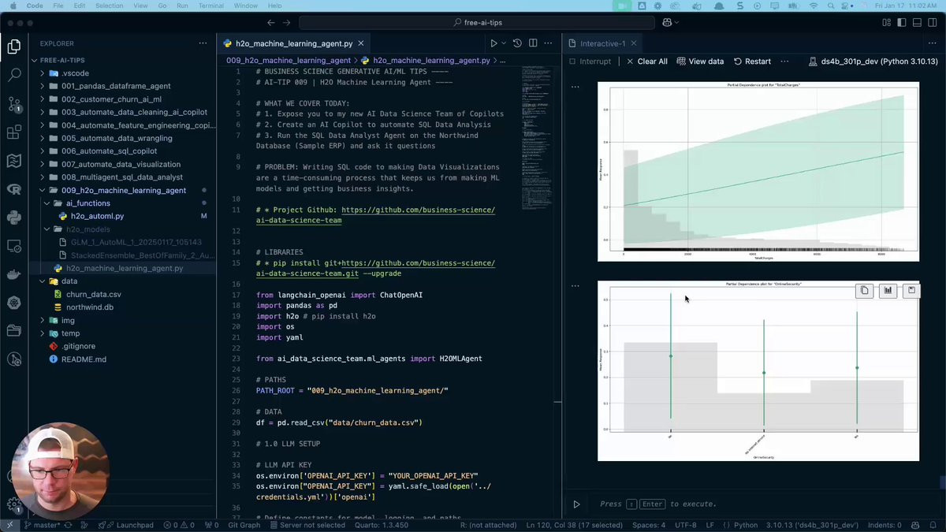Restart the interactive kernel
The image size is (946, 532).
coord(752,61)
